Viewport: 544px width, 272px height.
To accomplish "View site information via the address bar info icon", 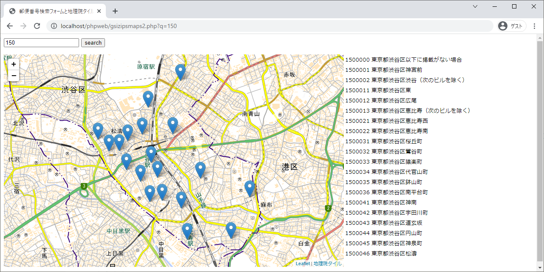I will pos(54,25).
